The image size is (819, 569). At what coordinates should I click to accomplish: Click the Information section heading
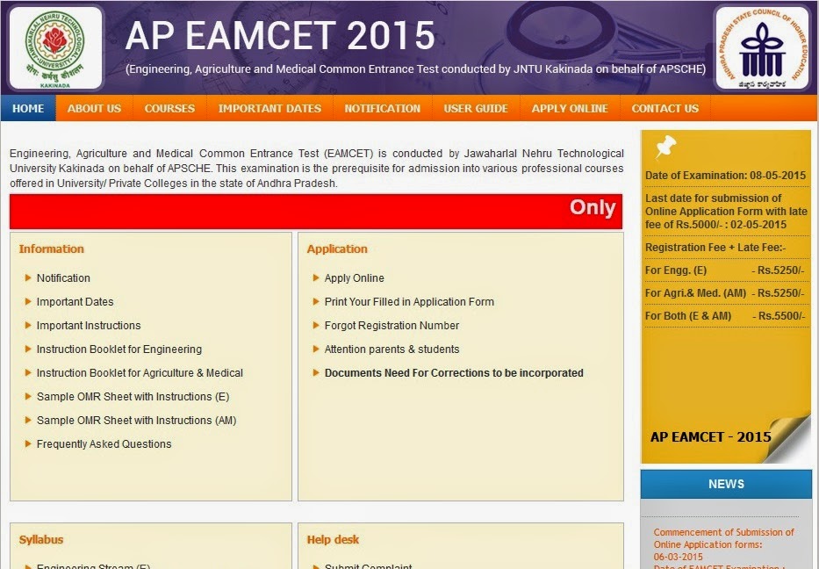[x=51, y=248]
